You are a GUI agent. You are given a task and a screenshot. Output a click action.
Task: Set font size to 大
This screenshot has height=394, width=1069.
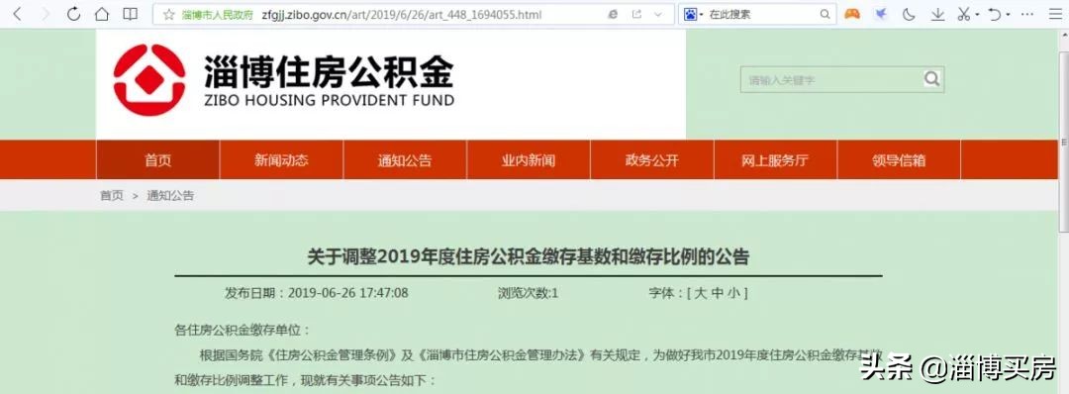click(x=700, y=293)
